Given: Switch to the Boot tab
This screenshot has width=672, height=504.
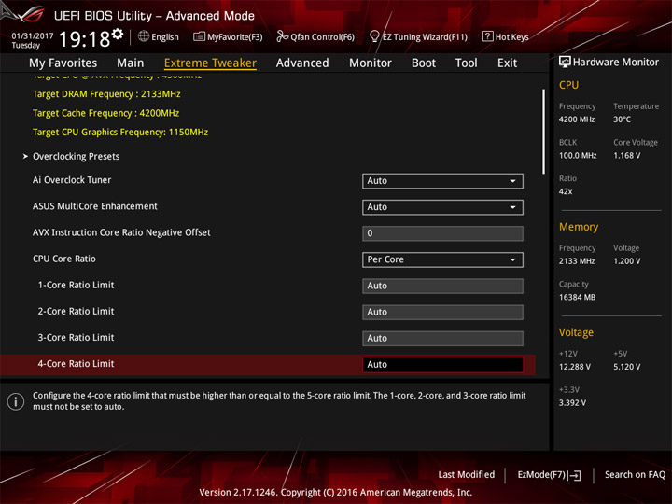Looking at the screenshot, I should point(424,63).
